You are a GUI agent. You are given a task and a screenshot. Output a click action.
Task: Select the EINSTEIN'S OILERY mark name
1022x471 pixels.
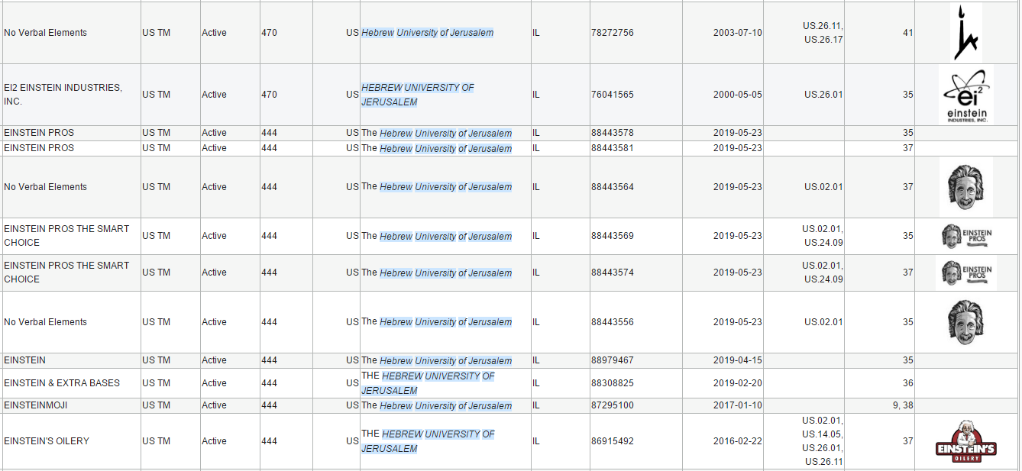pos(47,441)
